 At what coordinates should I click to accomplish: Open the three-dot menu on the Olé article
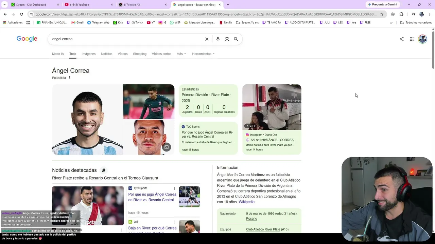[x=175, y=222]
